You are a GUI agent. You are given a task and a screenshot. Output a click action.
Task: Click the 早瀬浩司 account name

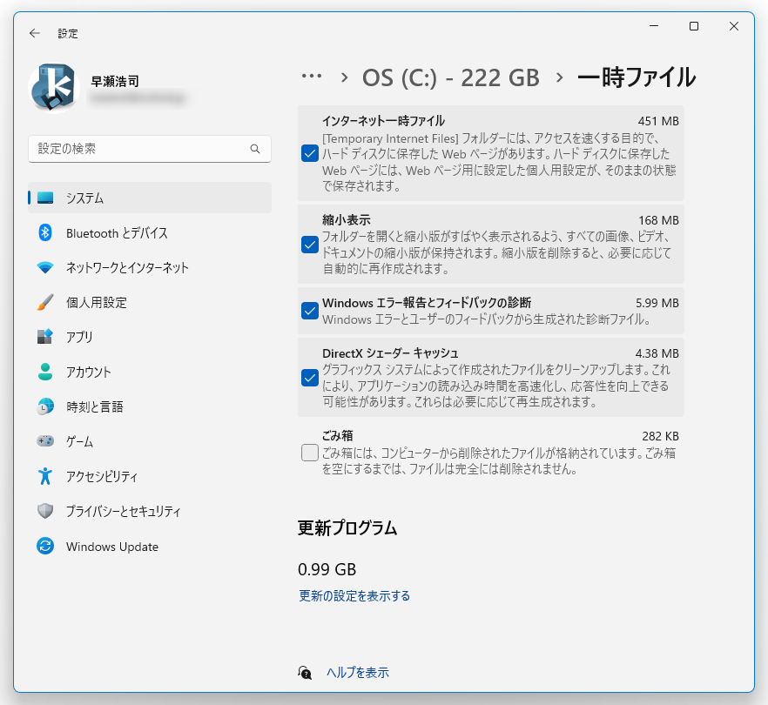coord(115,81)
